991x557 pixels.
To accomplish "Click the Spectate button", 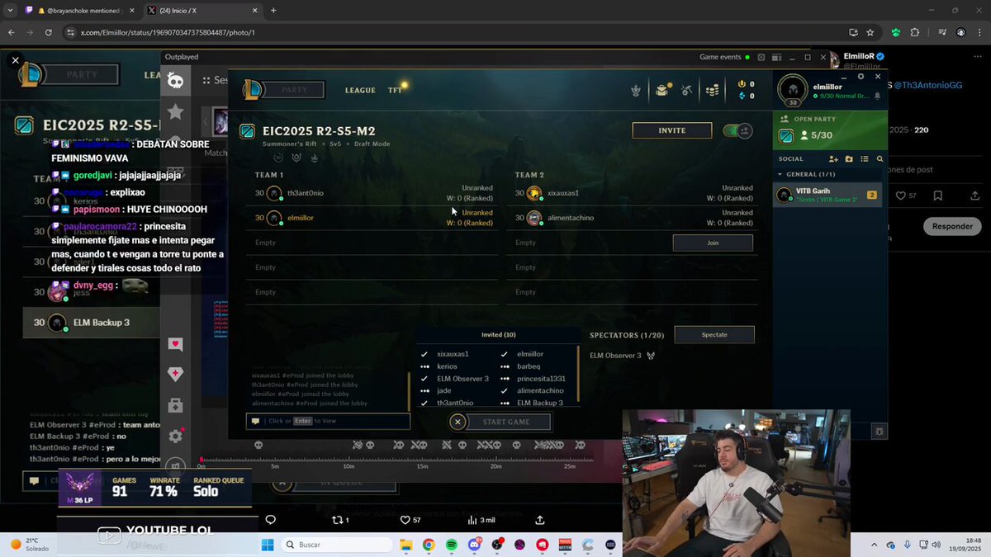I will [x=714, y=334].
